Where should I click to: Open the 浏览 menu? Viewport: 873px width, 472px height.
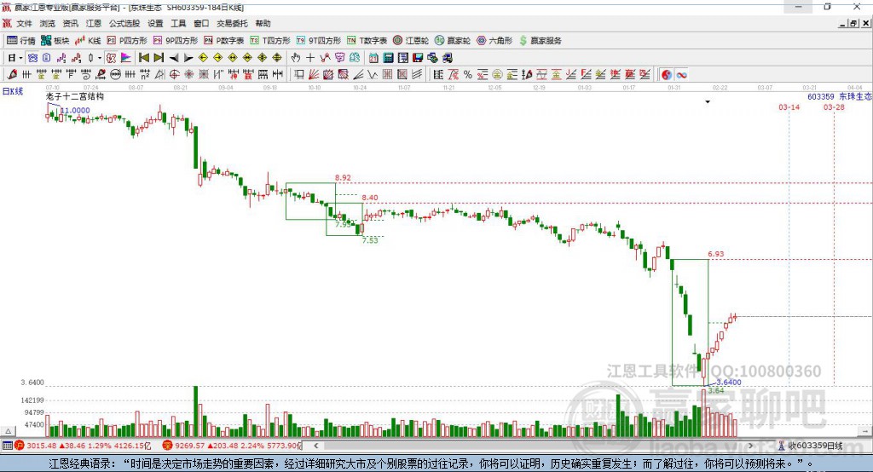coord(48,23)
